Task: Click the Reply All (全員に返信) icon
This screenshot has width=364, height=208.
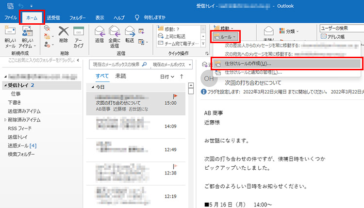Action: pyautogui.click(x=115, y=32)
